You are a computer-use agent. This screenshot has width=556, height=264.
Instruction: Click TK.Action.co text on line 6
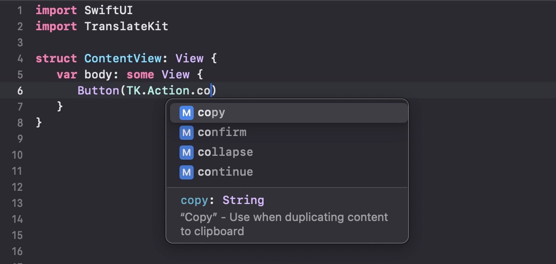click(x=169, y=91)
